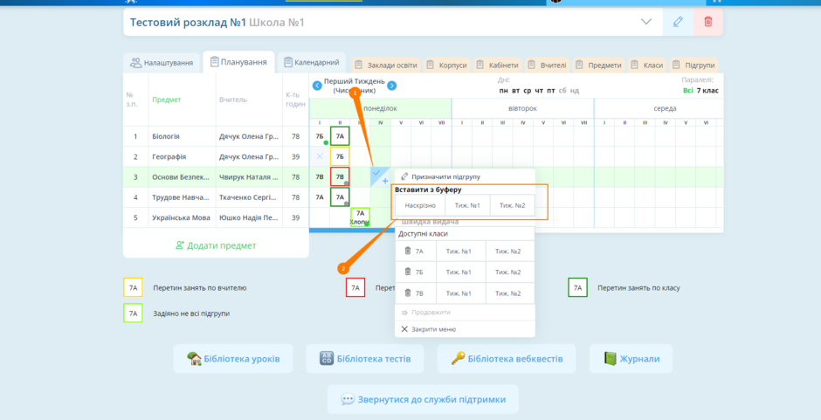Click Наскрізно paste from buffer button
Viewport: 821px width, 420px height.
[420, 205]
